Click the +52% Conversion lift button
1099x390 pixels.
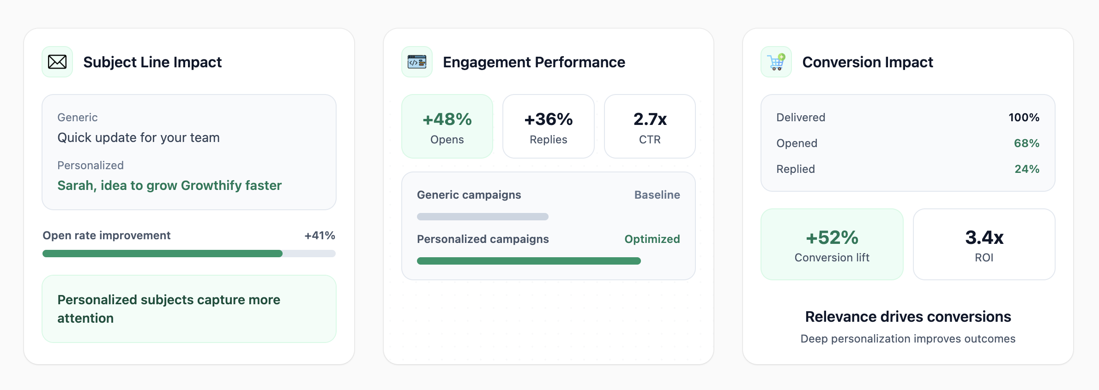pos(831,244)
